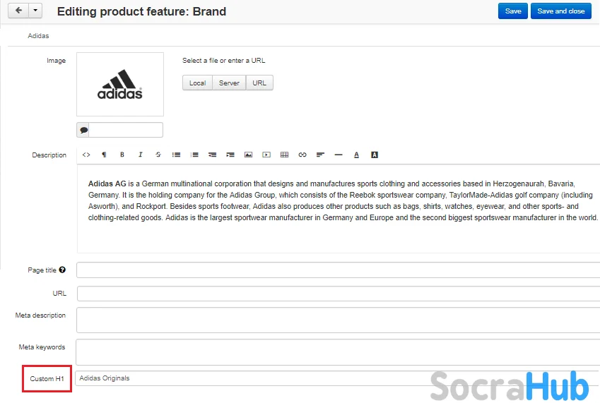Click the Save and close button
The height and width of the screenshot is (403, 600).
pos(561,11)
